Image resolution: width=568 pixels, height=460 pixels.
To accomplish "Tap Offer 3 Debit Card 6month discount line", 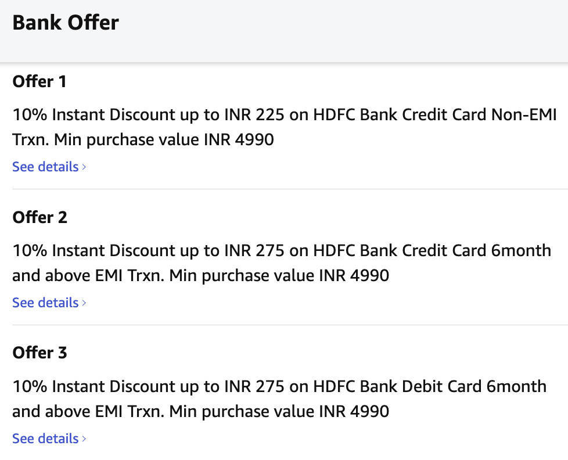I will (279, 387).
